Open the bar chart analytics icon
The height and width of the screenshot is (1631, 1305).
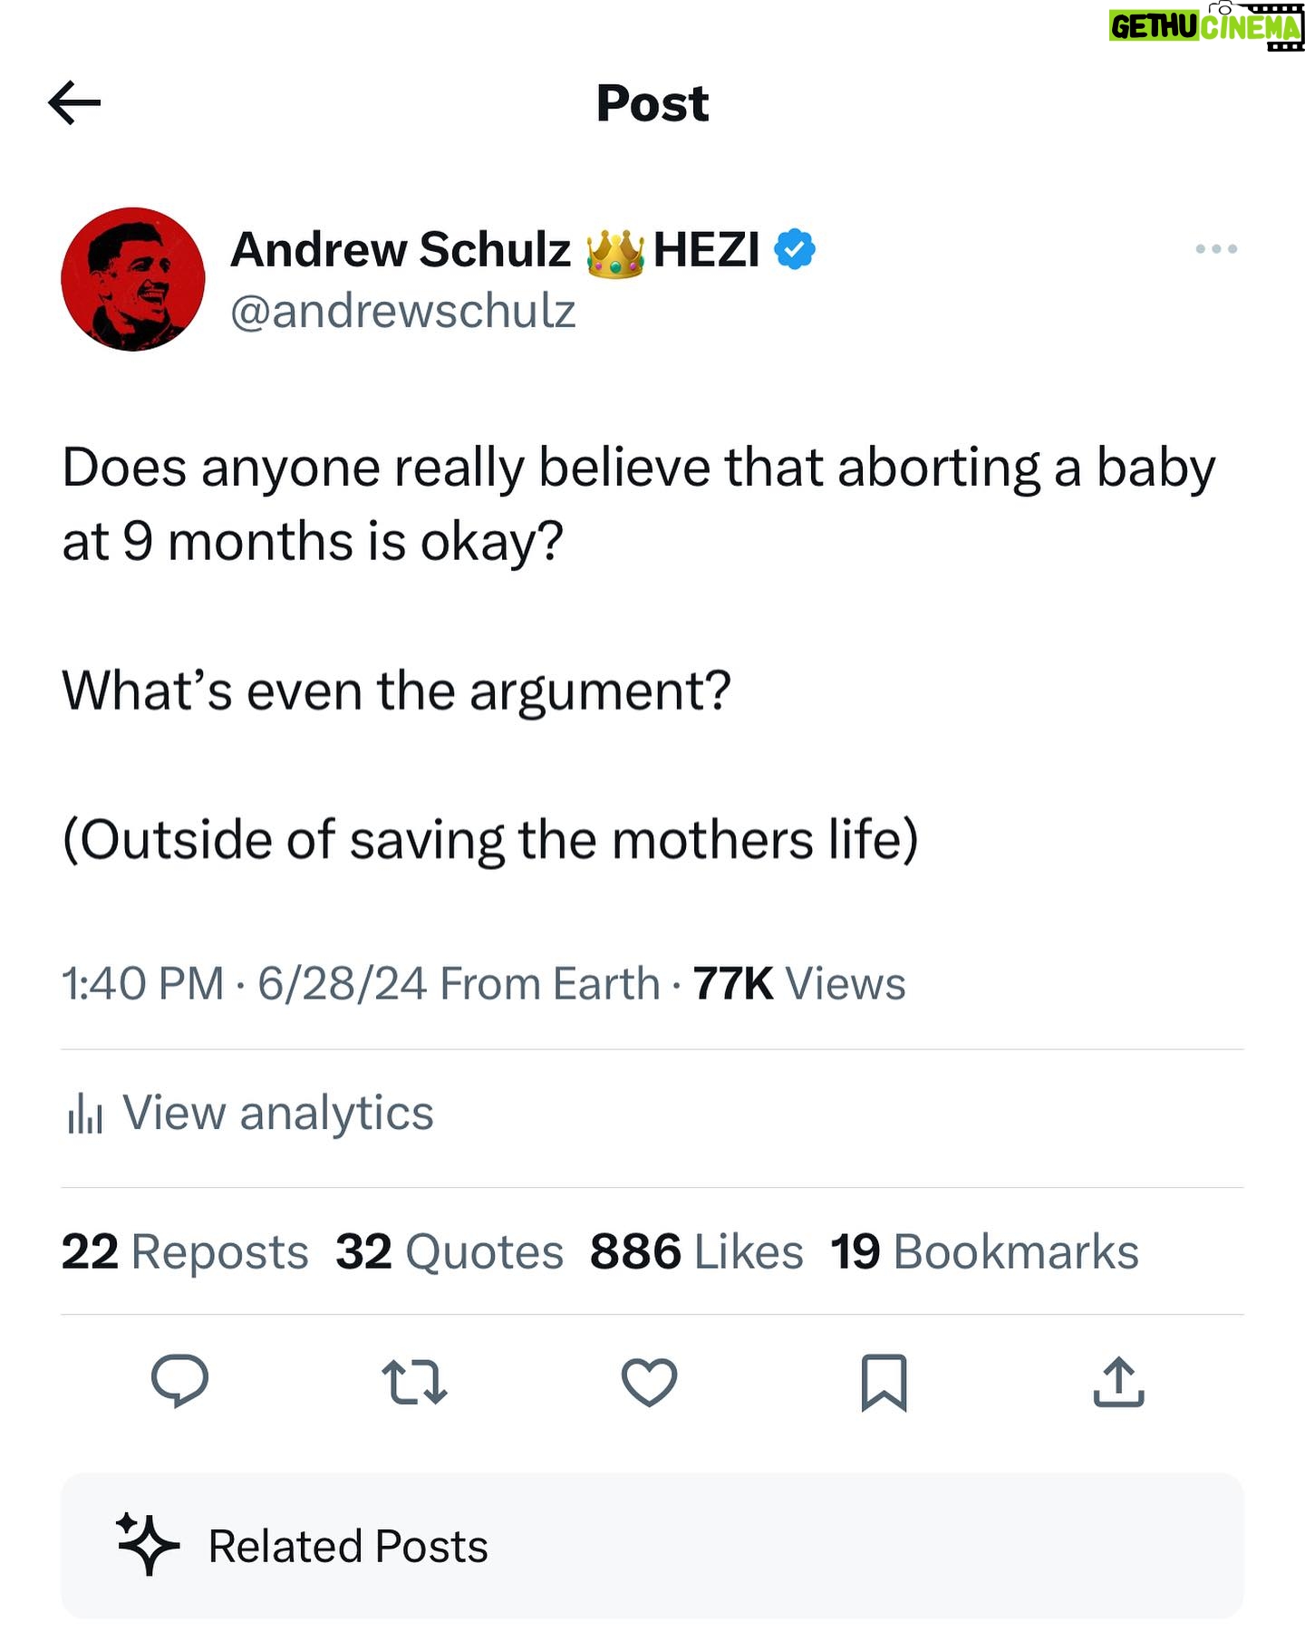(84, 1113)
